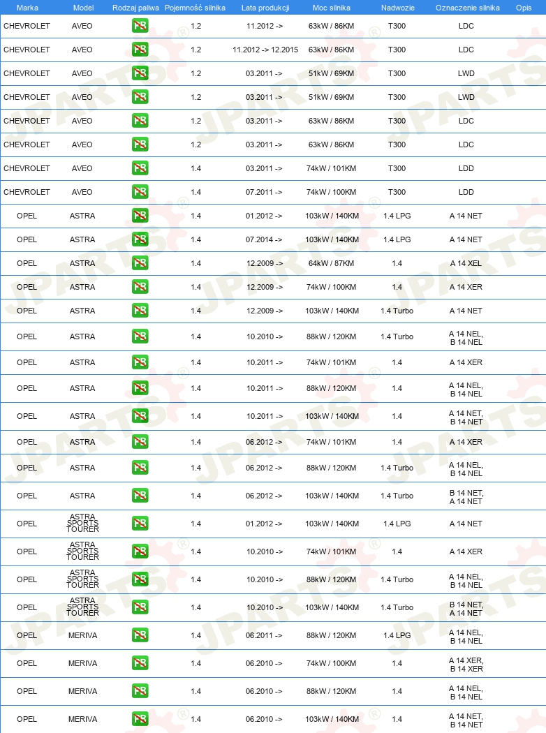The image size is (546, 733).
Task: Click fuel icon for Astra 12.2009 103kW Turbo row
Action: [x=140, y=311]
